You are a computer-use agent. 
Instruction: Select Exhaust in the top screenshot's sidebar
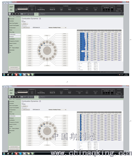click(x=12, y=37)
